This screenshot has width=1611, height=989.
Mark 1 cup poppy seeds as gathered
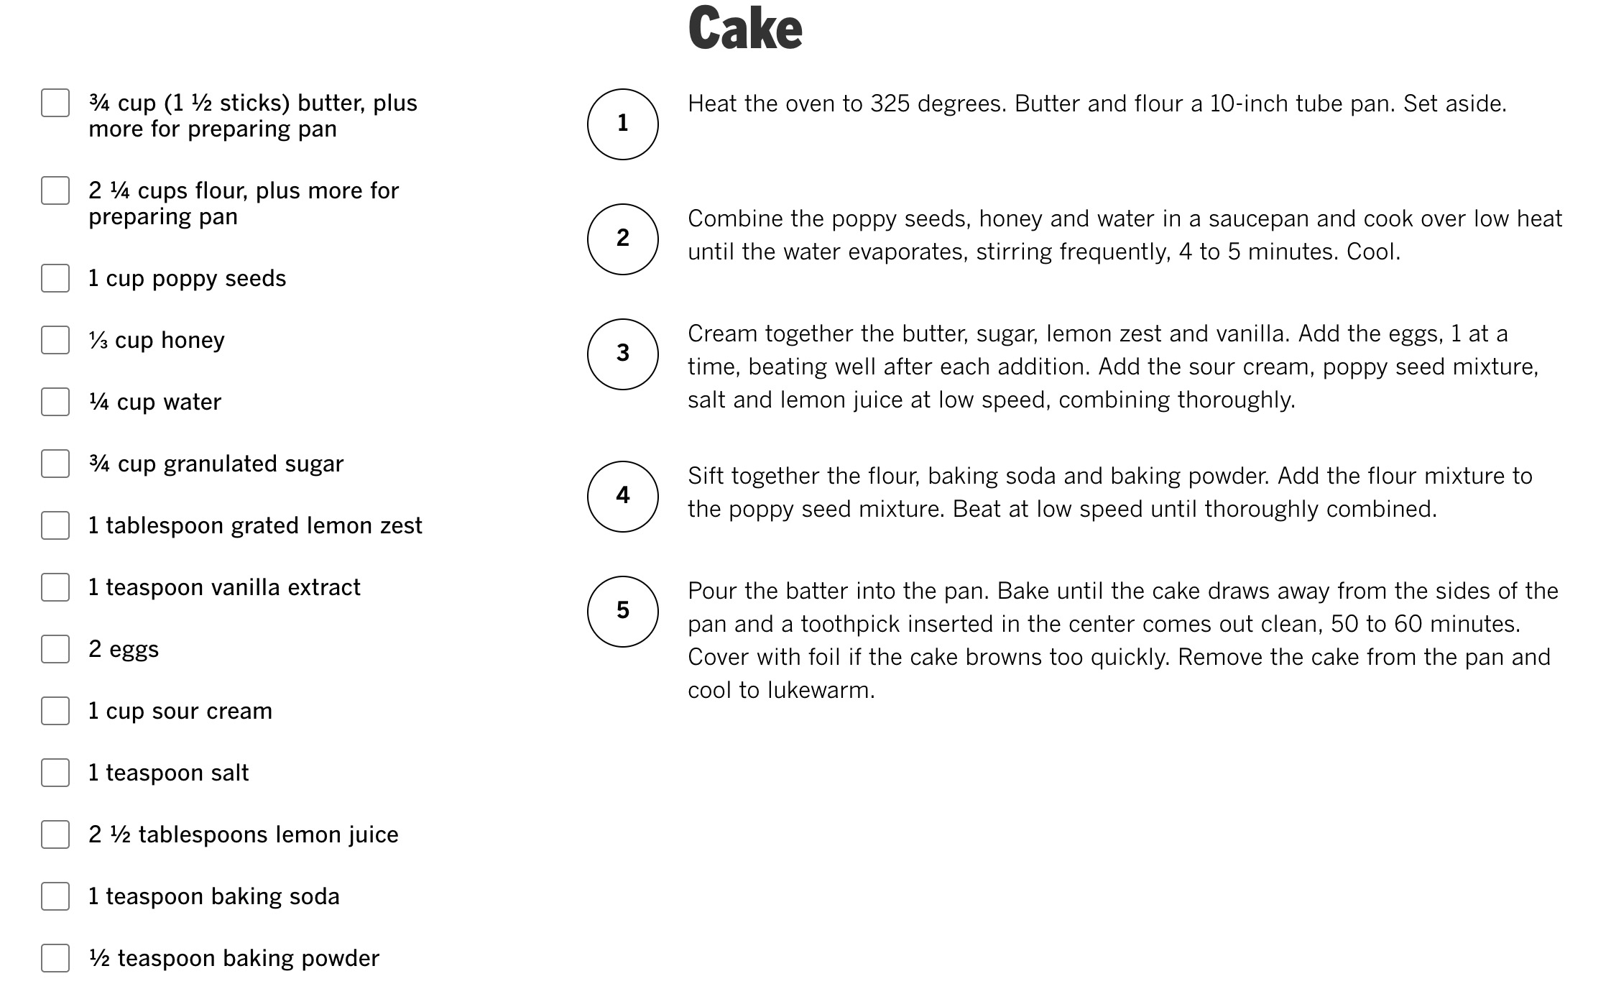tap(55, 278)
